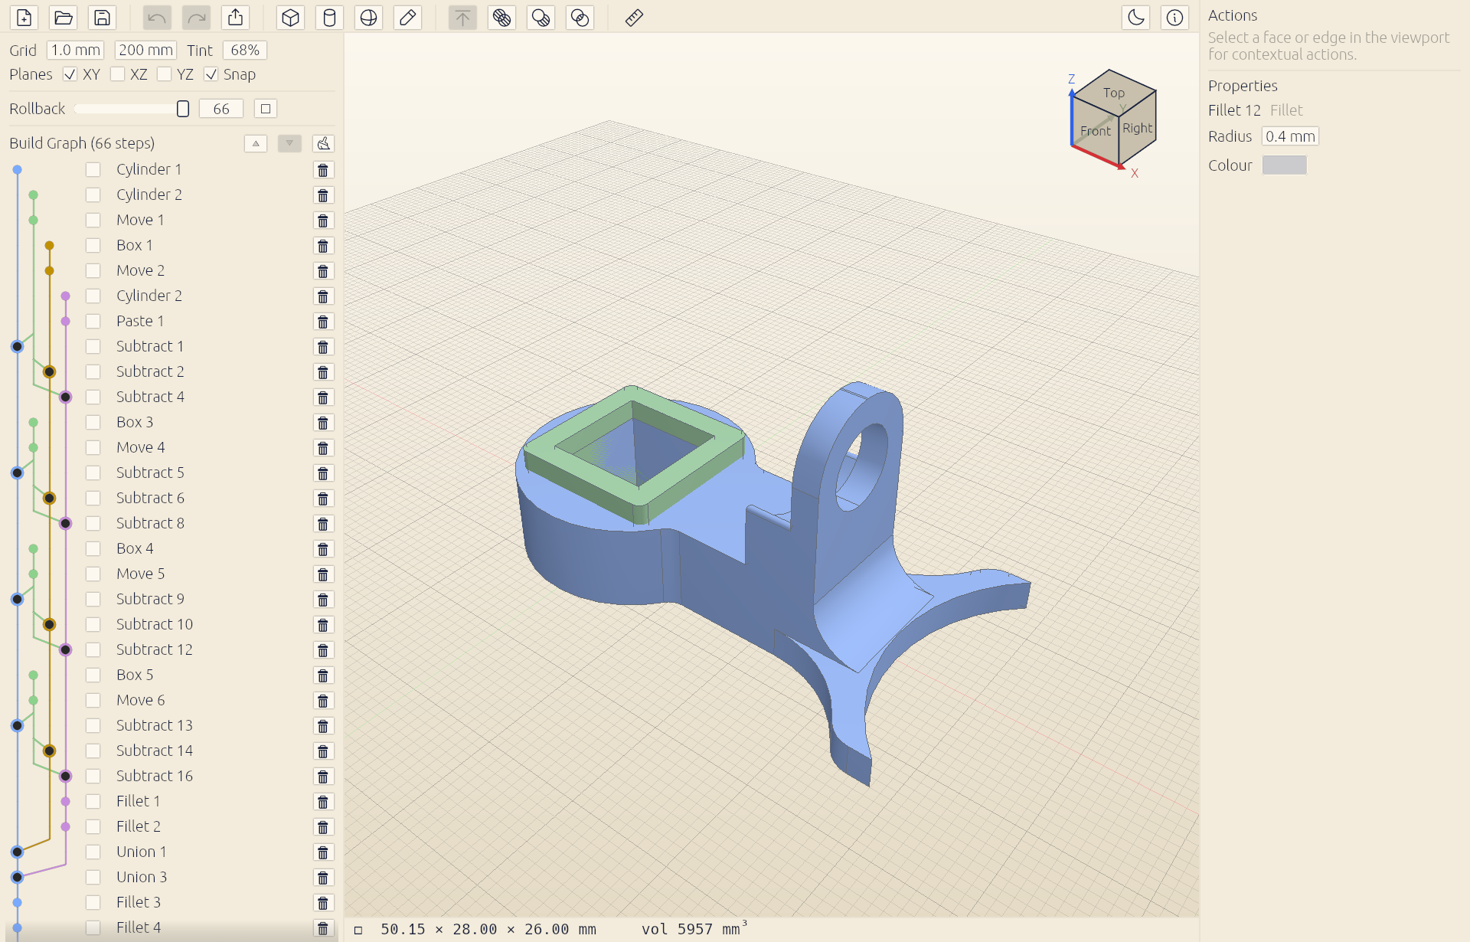Click the Tint 68% field
Screen dimensions: 1470x942
(x=245, y=50)
